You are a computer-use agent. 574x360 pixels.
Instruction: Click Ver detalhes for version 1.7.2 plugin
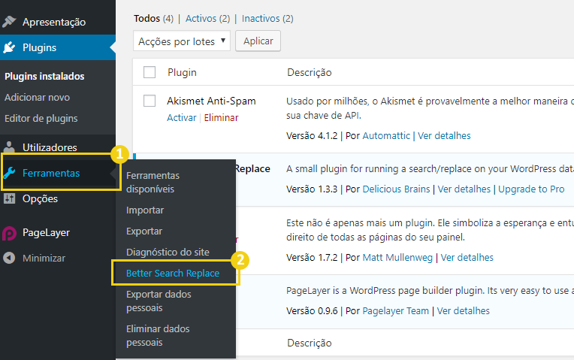pyautogui.click(x=467, y=258)
